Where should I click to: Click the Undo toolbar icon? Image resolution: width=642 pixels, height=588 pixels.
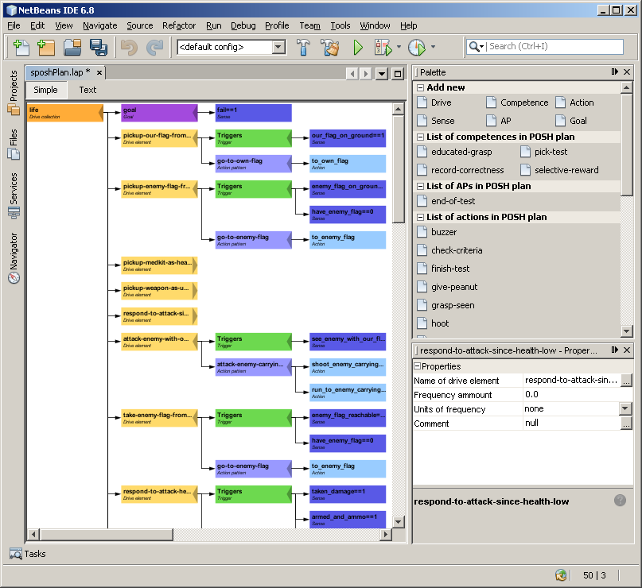(x=130, y=47)
